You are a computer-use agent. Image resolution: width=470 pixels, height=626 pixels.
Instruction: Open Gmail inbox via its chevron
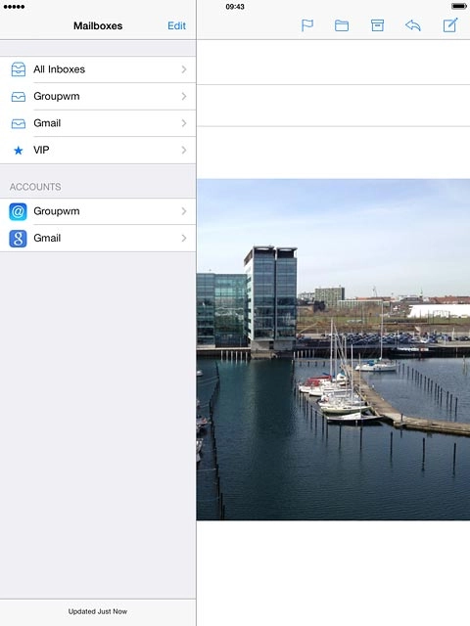[x=184, y=123]
